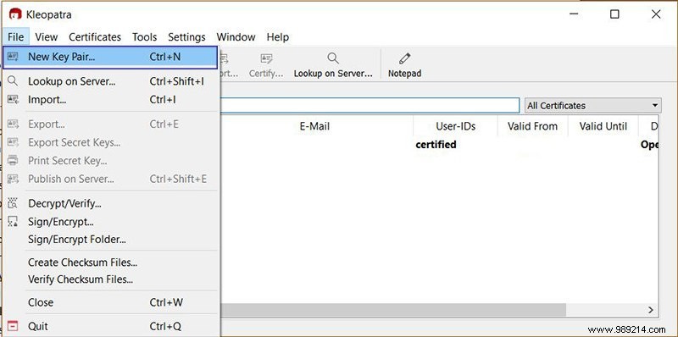Viewport: 678px width, 337px height.
Task: Click the horizontal scrollbar thumb
Action: pos(392,310)
